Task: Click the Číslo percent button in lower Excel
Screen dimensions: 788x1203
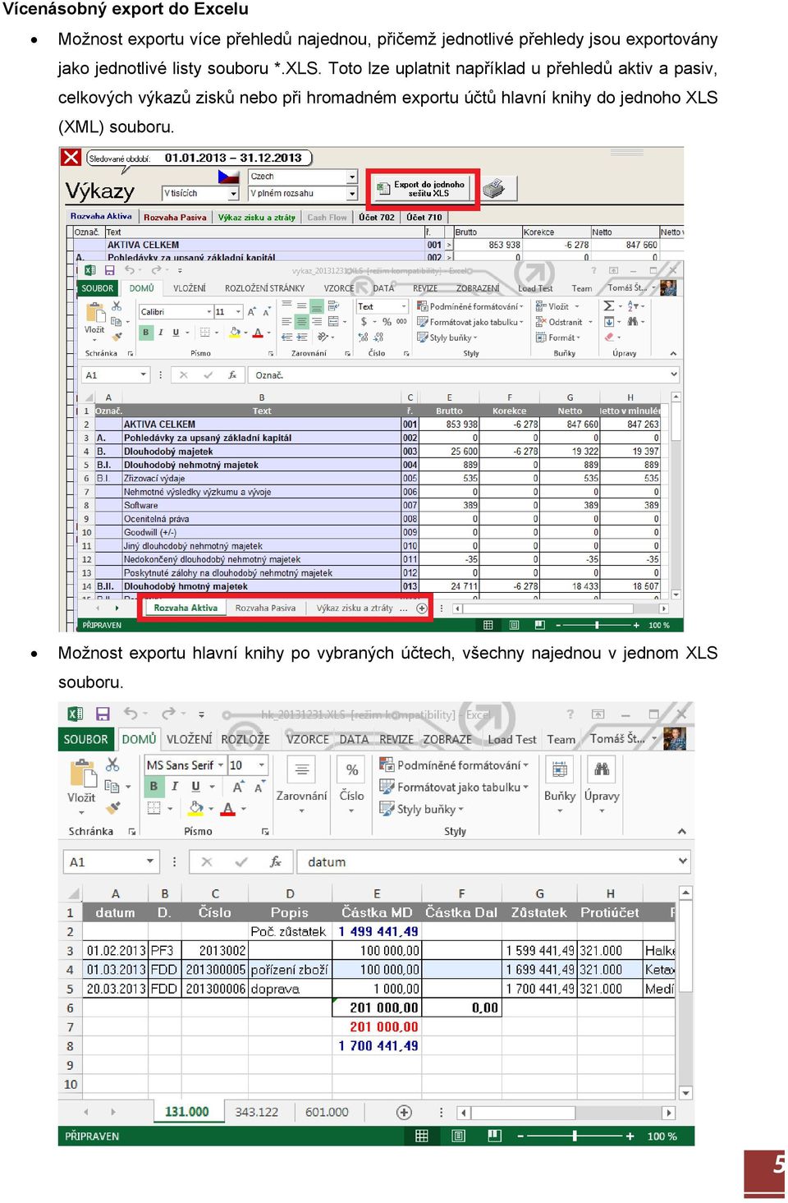Action: click(x=351, y=784)
